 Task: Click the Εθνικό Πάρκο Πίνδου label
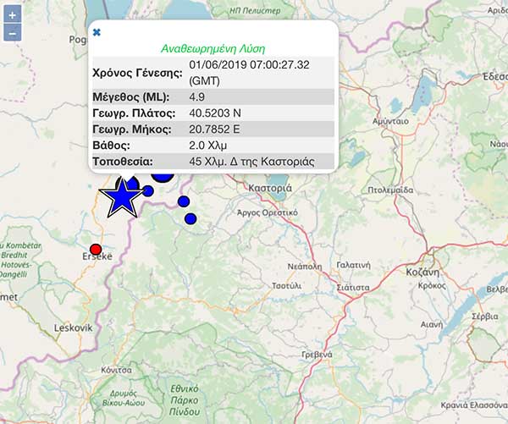click(x=185, y=400)
